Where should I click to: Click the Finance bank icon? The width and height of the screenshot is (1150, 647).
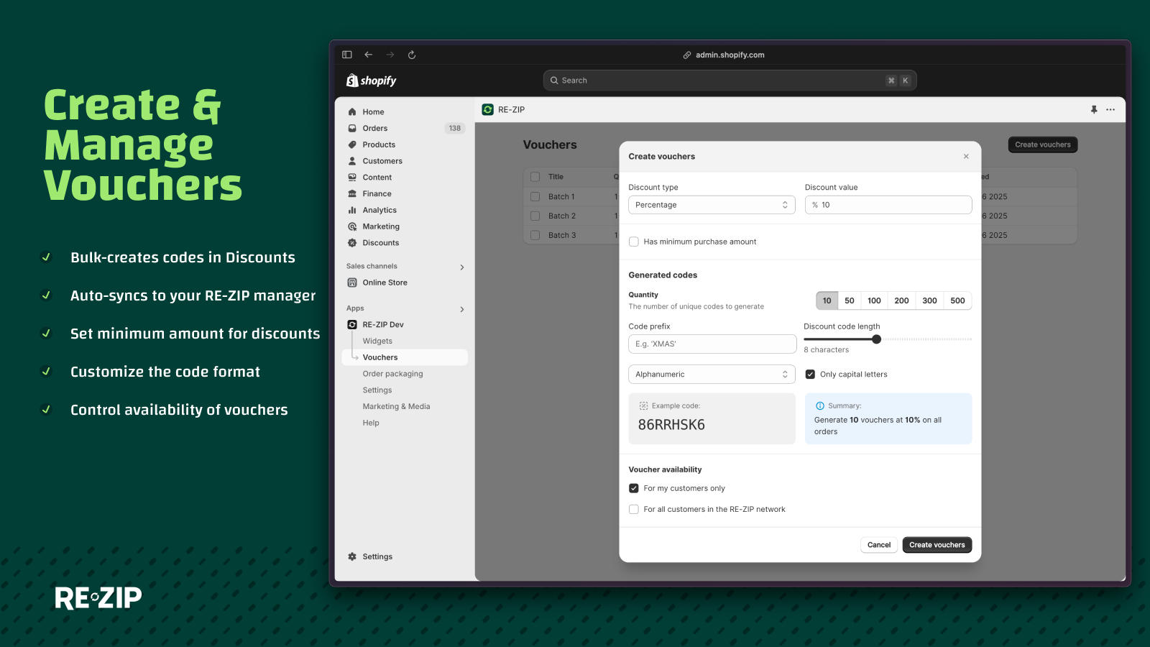pyautogui.click(x=352, y=194)
